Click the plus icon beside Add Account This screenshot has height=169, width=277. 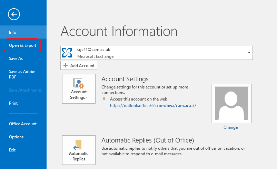(x=66, y=65)
